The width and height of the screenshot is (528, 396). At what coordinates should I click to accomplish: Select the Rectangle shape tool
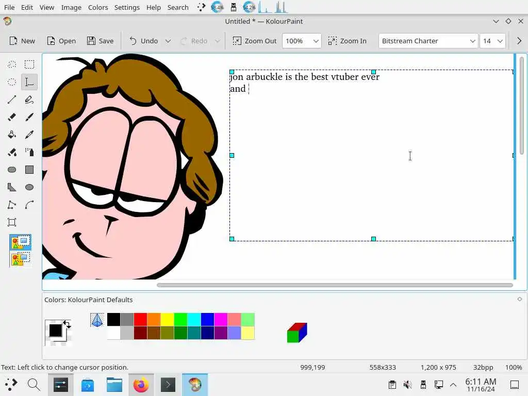29,169
